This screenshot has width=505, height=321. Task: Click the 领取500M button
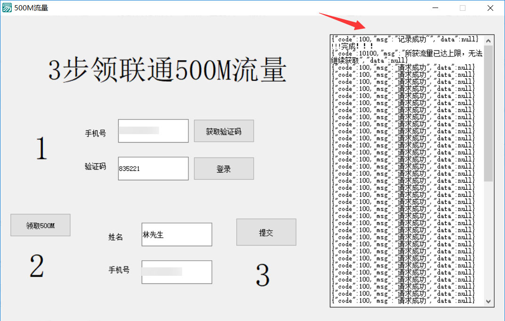click(40, 225)
